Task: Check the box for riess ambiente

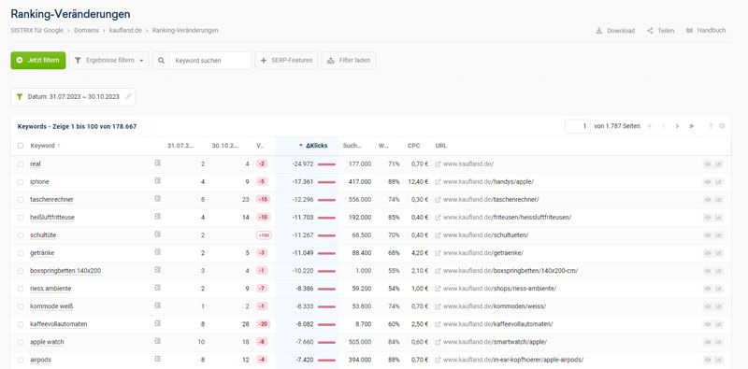Action: 21,289
